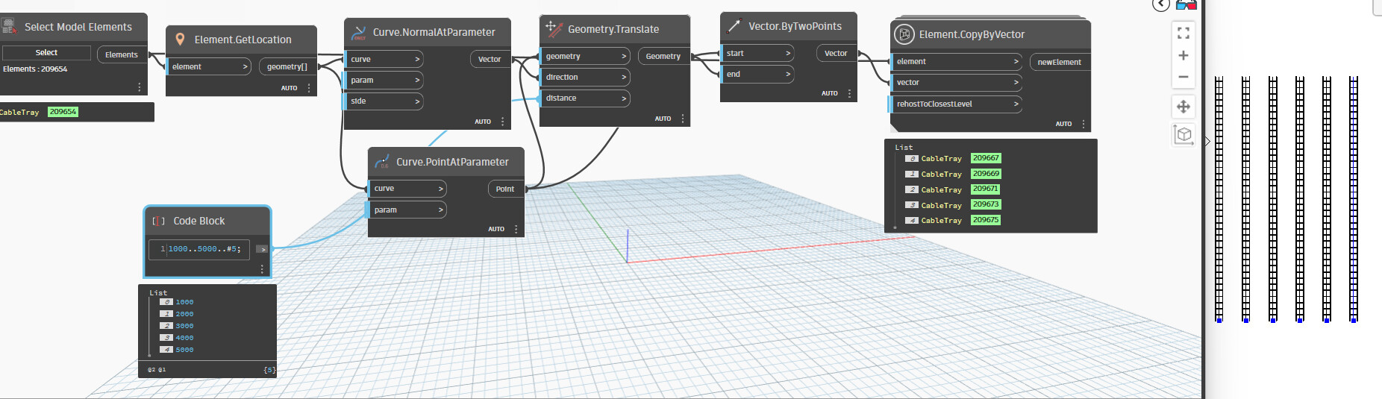Click the Code Block brackets icon

coord(158,221)
